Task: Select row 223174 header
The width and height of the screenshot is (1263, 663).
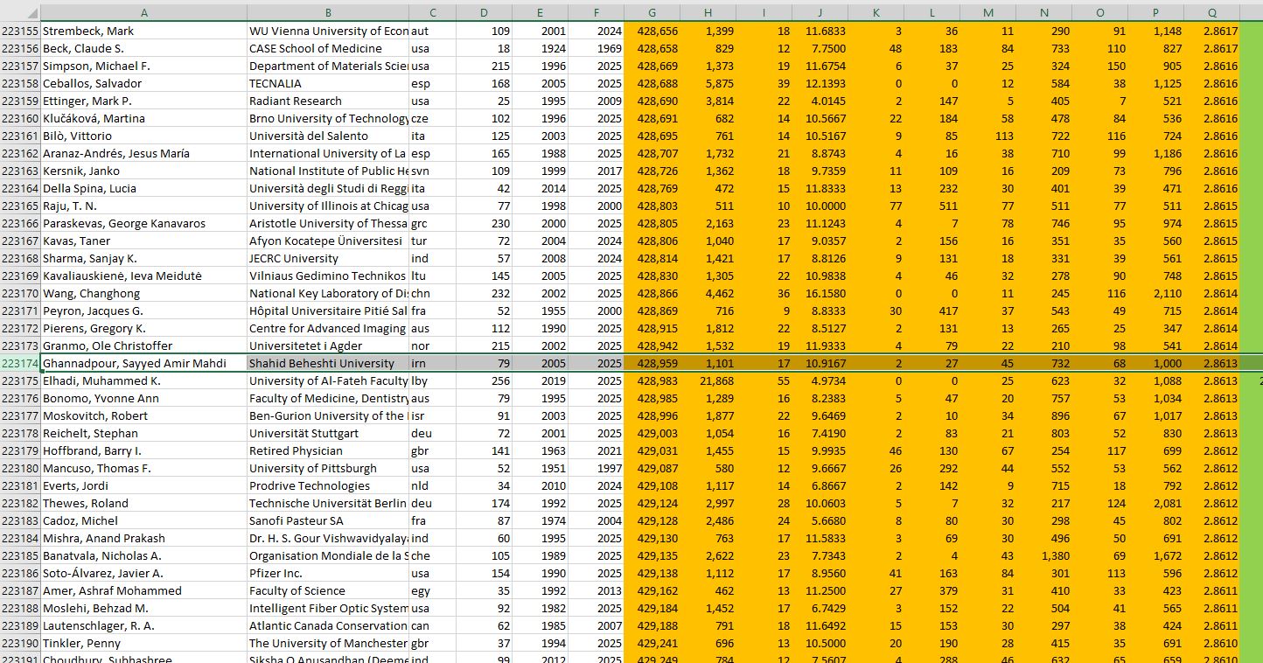Action: point(20,363)
